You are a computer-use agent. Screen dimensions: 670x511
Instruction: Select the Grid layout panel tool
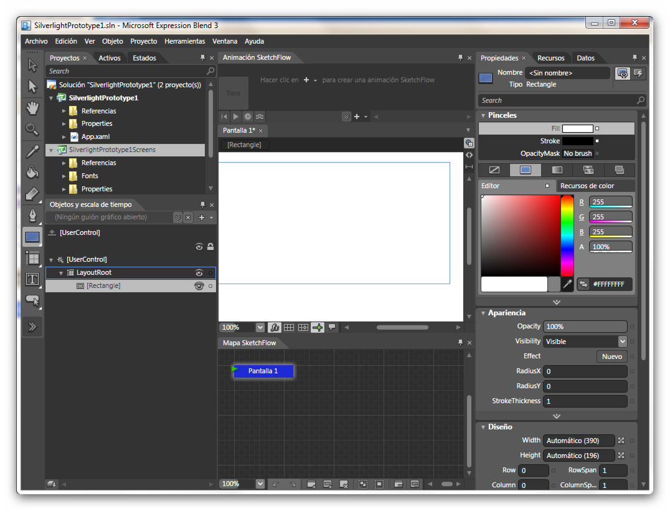coord(32,258)
